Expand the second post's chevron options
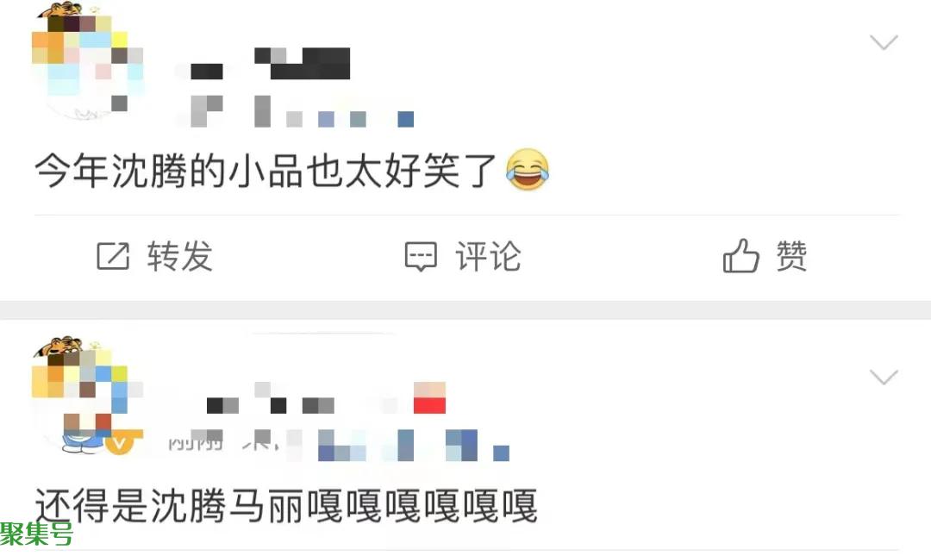931x556 pixels. click(884, 378)
